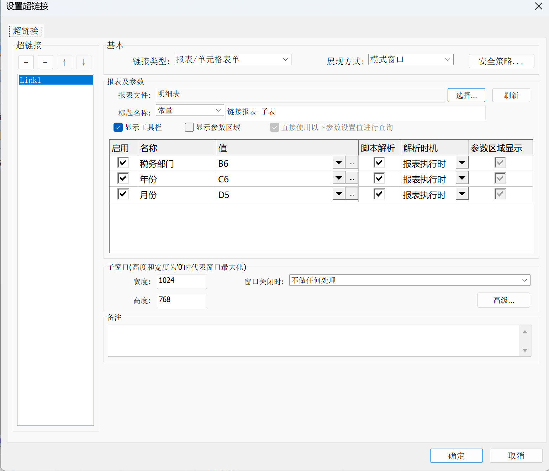Enable the 显示参数区域 checkbox

point(189,127)
